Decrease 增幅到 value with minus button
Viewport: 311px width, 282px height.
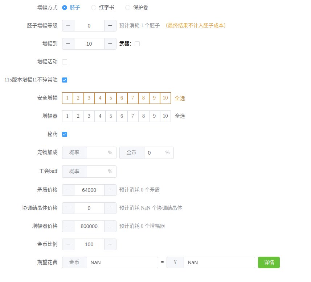pyautogui.click(x=68, y=44)
